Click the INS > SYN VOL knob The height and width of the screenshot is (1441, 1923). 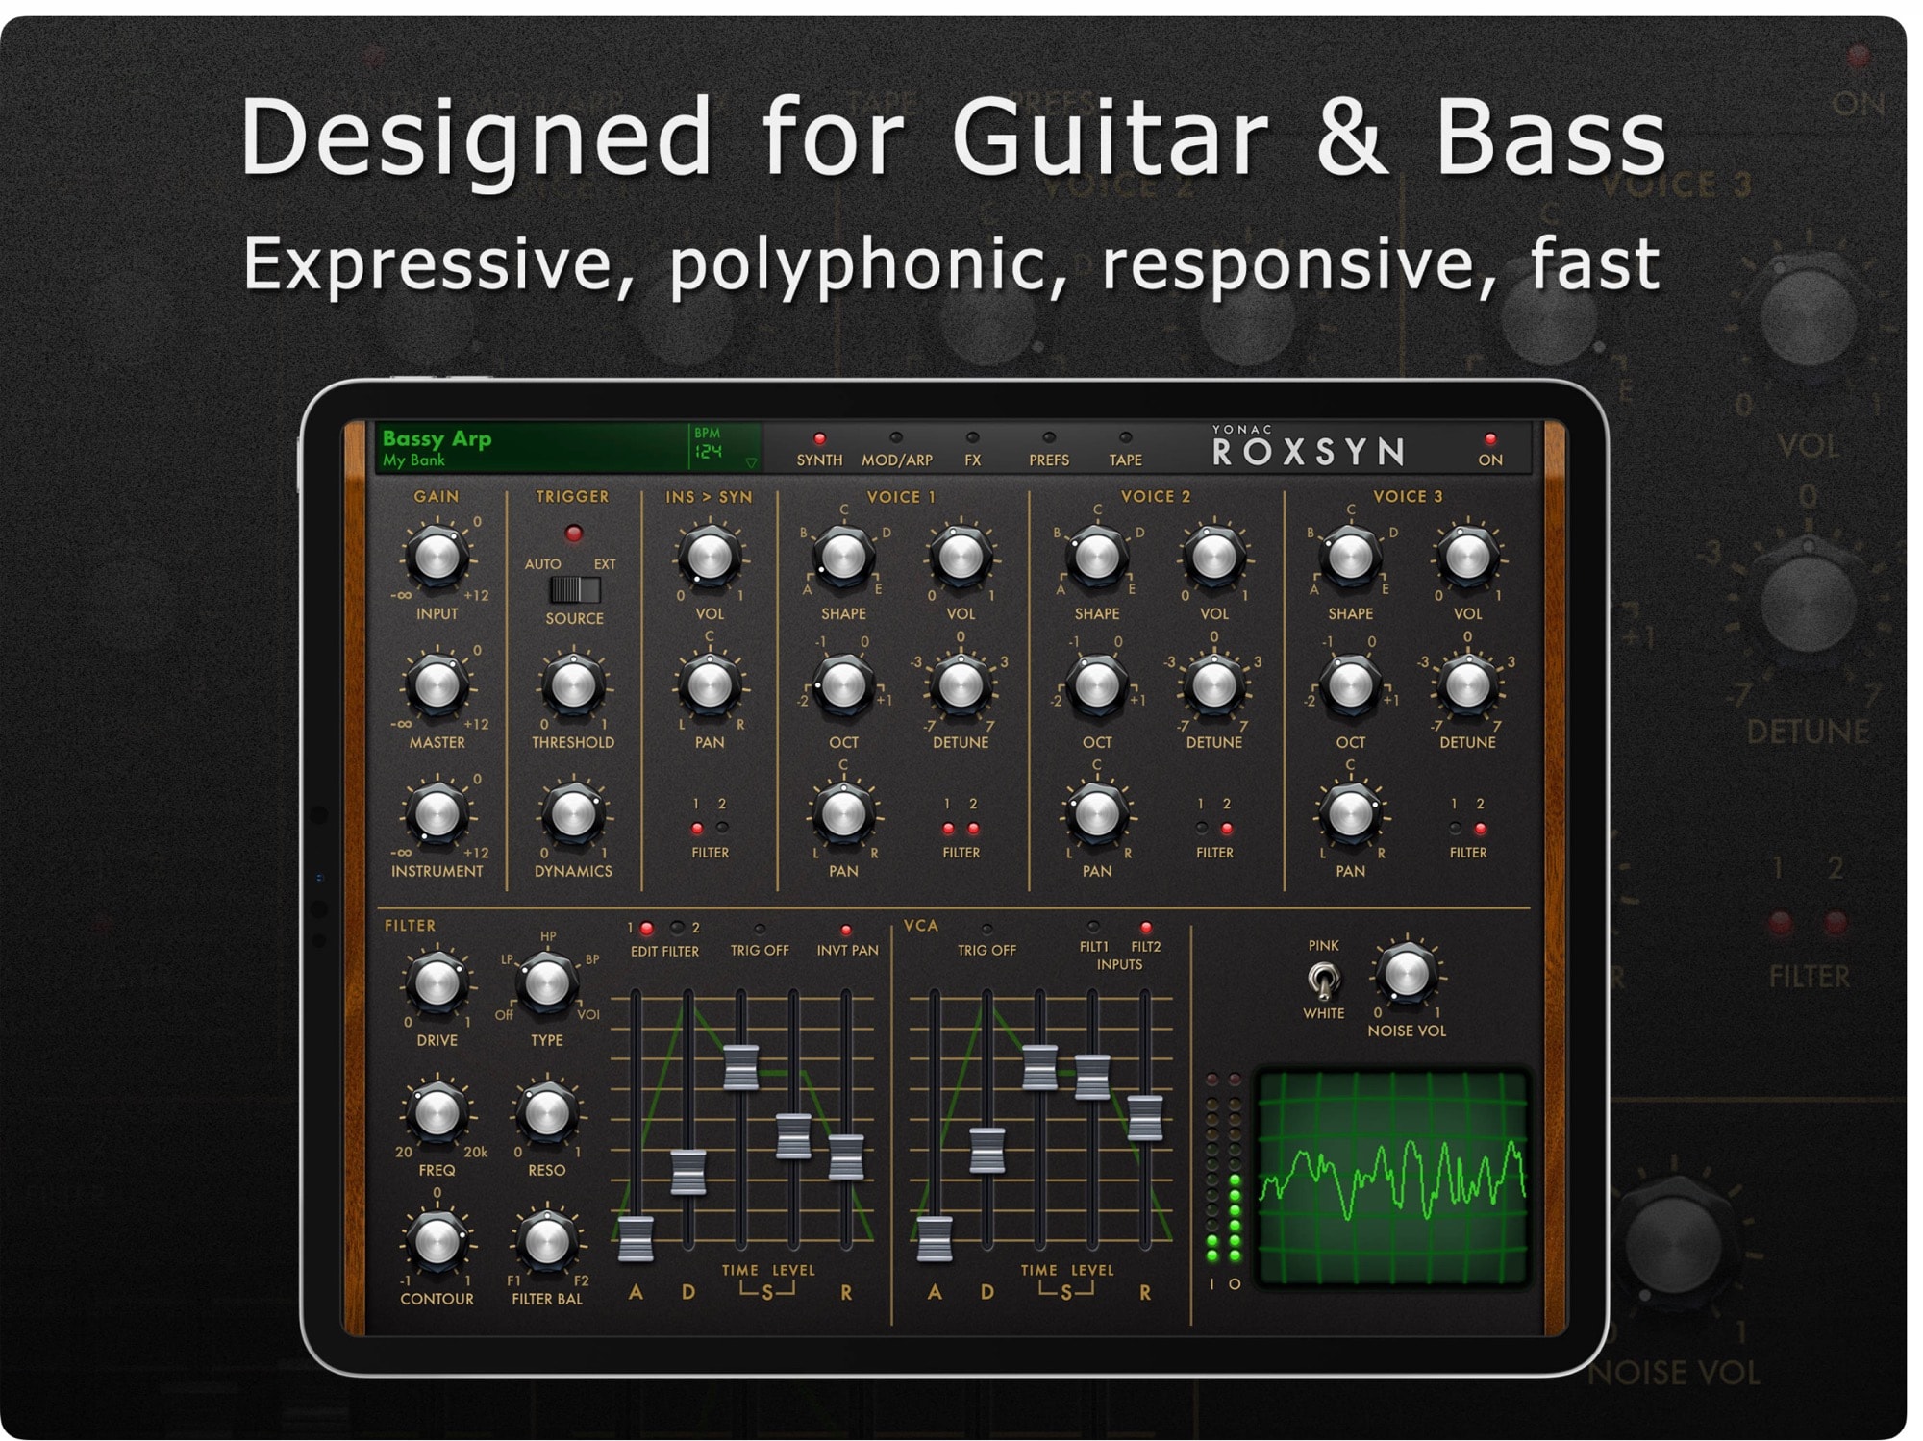[x=710, y=557]
